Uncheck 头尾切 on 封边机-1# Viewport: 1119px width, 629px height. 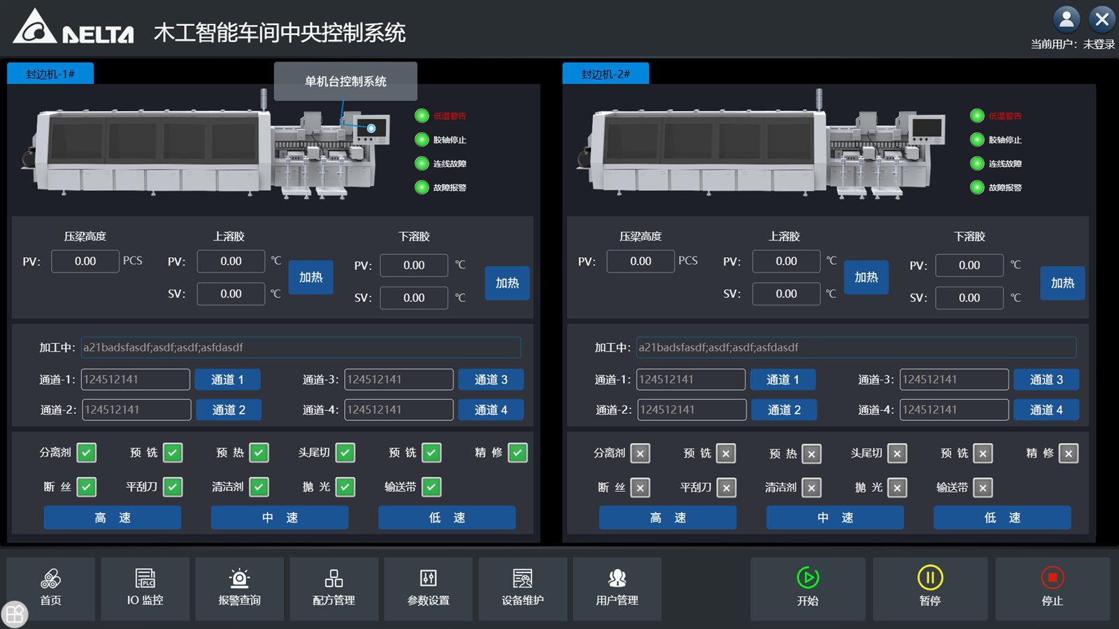pyautogui.click(x=345, y=453)
